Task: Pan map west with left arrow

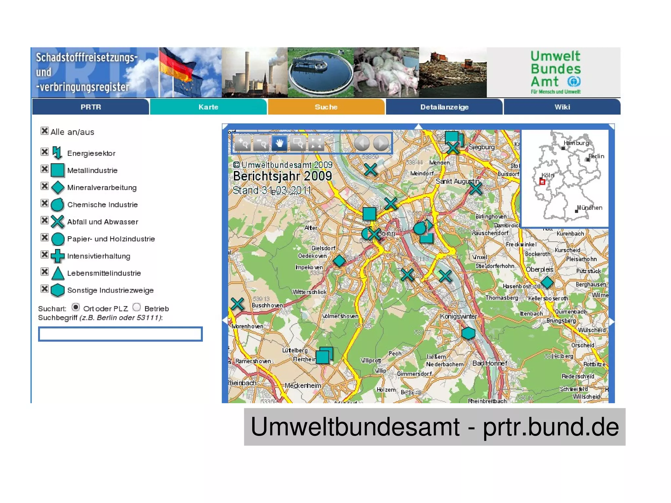Action: (225, 320)
